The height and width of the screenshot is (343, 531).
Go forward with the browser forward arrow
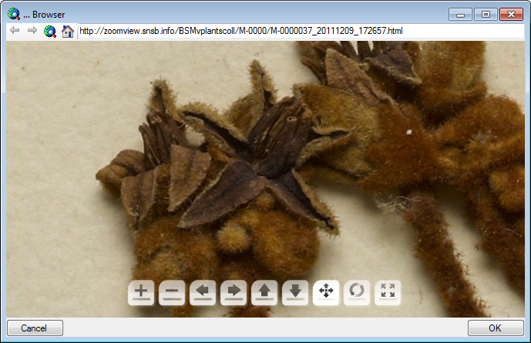32,31
